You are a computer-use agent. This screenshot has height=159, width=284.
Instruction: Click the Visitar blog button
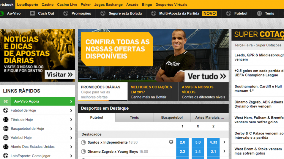click(x=60, y=74)
